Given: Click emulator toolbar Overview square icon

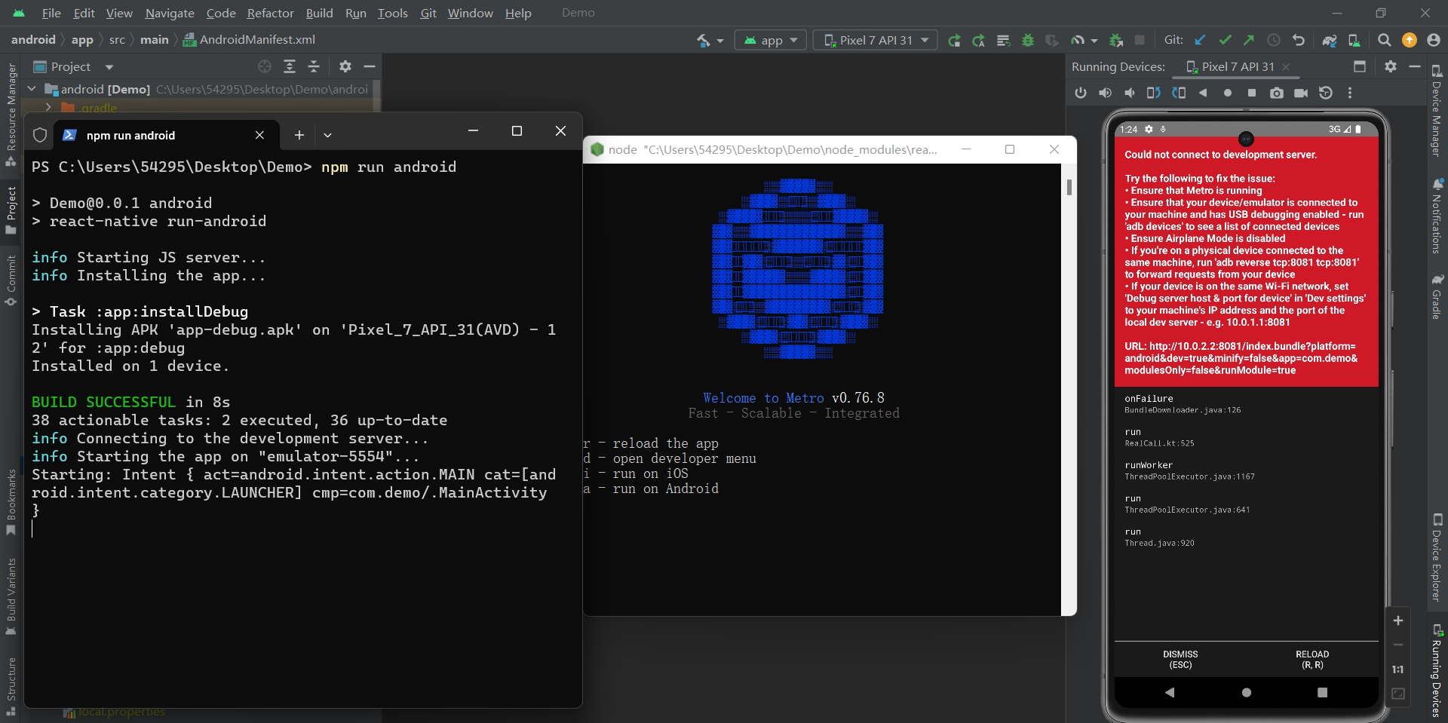Looking at the screenshot, I should [x=1252, y=93].
